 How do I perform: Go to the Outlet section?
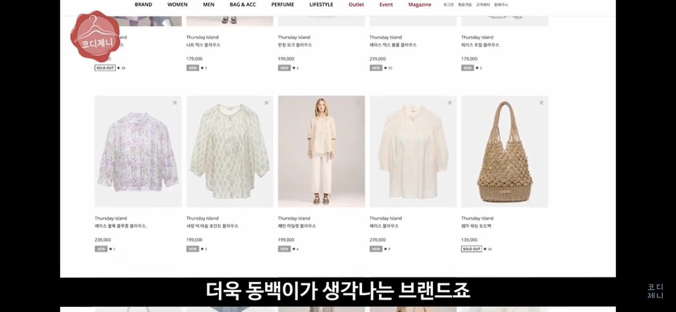[356, 5]
